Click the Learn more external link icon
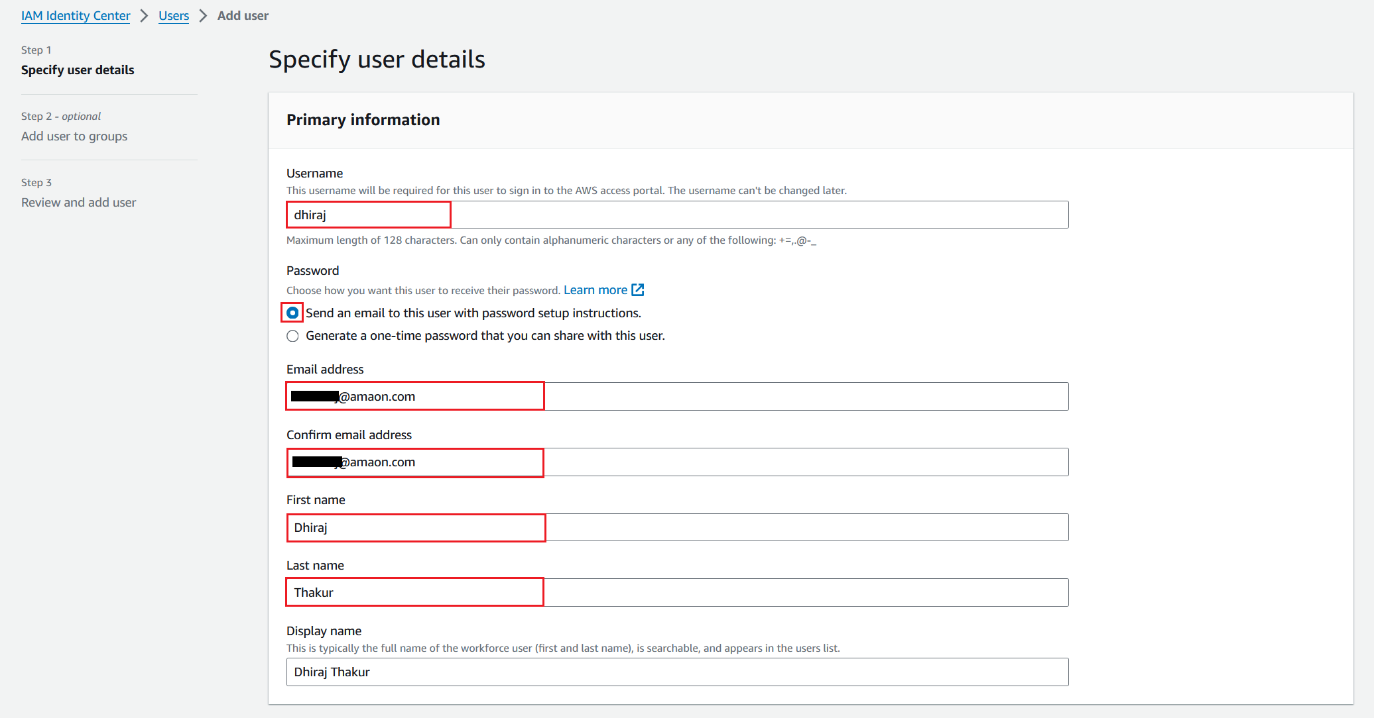Screen dimensions: 1374x718 (638, 290)
